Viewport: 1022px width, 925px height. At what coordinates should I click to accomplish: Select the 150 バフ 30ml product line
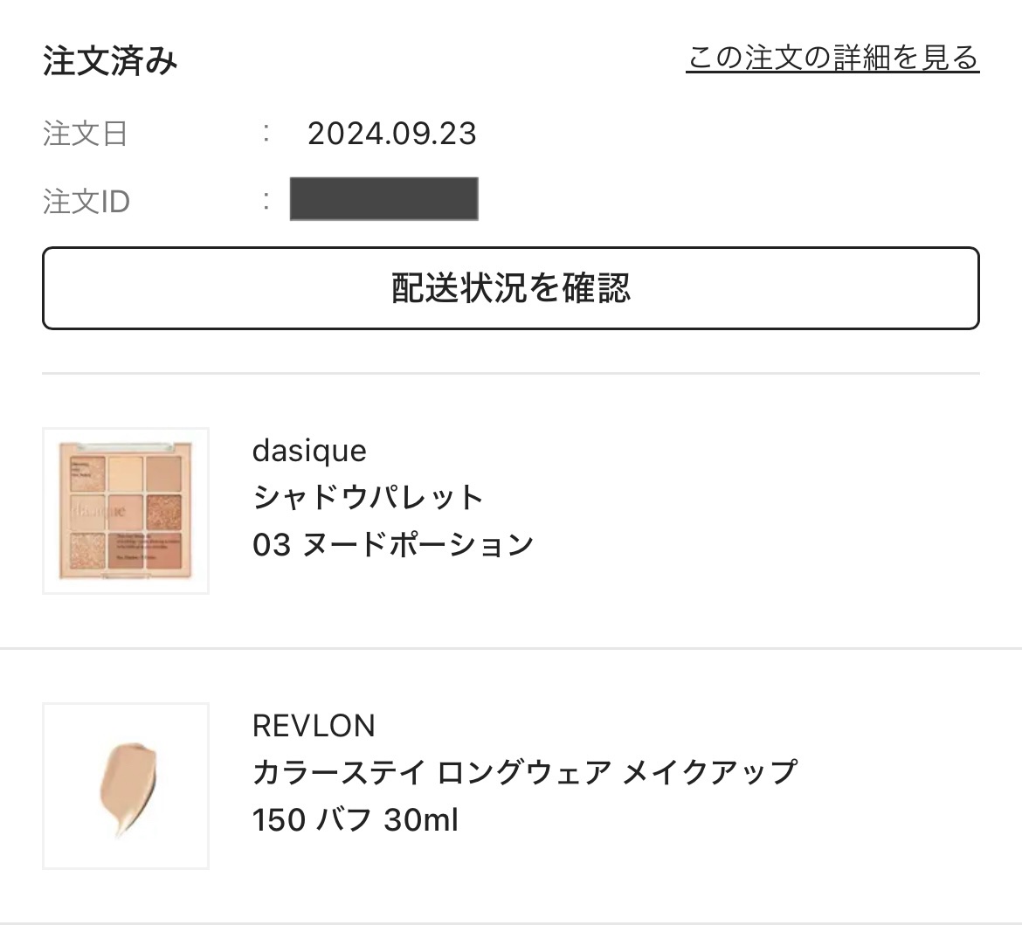click(x=356, y=818)
